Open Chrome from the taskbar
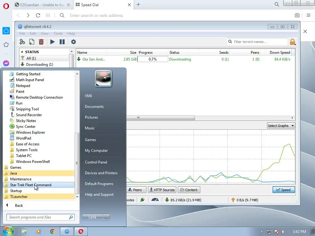This screenshot has height=236, width=315. point(52,231)
